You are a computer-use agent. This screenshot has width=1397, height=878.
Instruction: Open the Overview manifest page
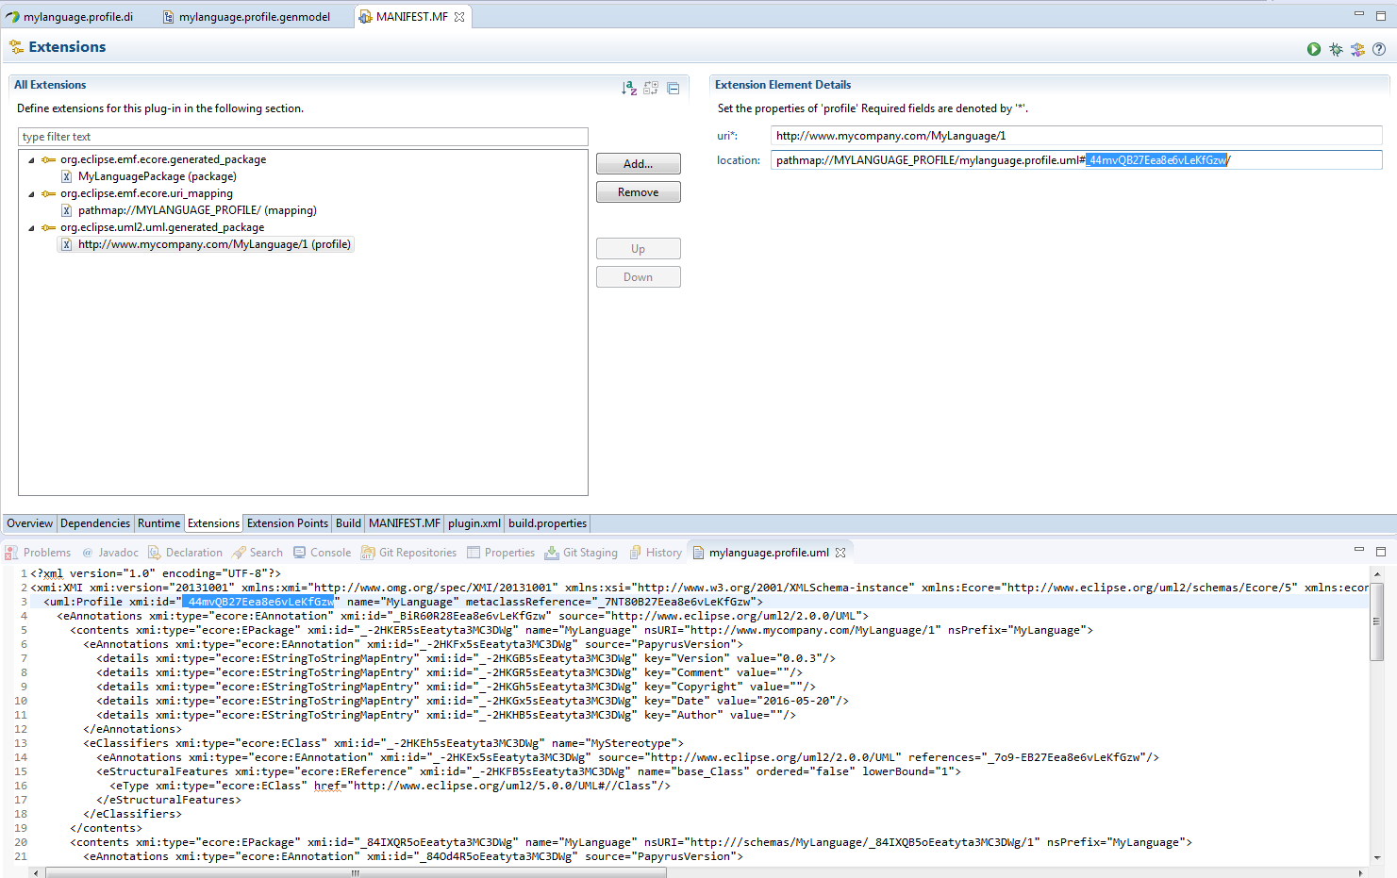click(x=30, y=523)
